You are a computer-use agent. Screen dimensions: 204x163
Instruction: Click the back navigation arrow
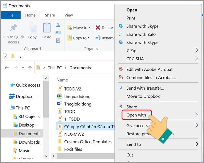point(7,67)
